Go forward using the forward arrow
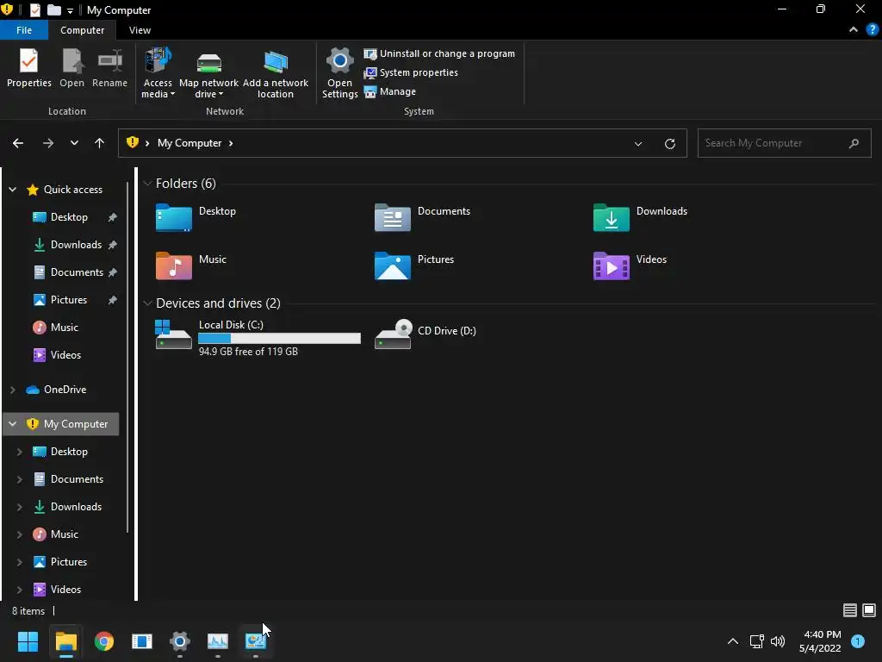The height and width of the screenshot is (662, 882). [48, 143]
